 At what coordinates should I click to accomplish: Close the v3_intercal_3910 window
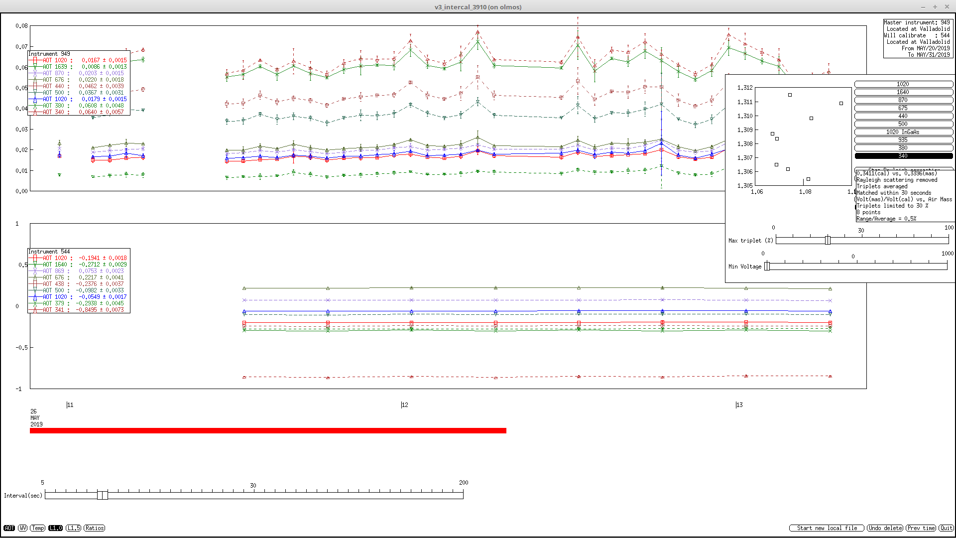click(947, 7)
